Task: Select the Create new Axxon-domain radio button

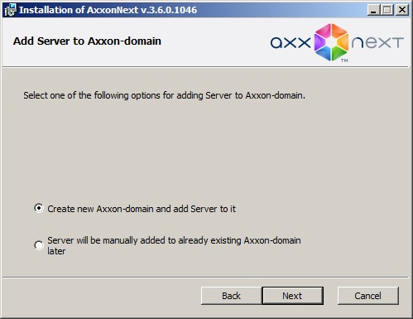Action: pyautogui.click(x=39, y=208)
